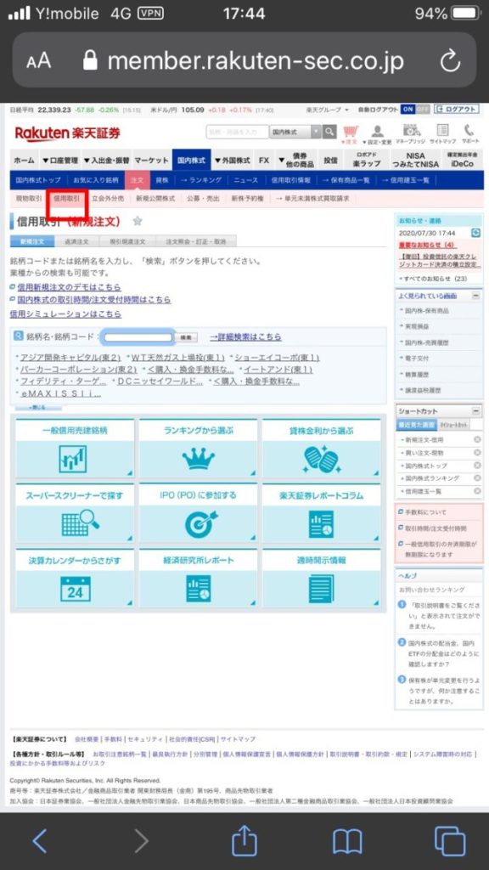Open the Safari share sheet icon
Screen dimensions: 489x870
tap(244, 841)
